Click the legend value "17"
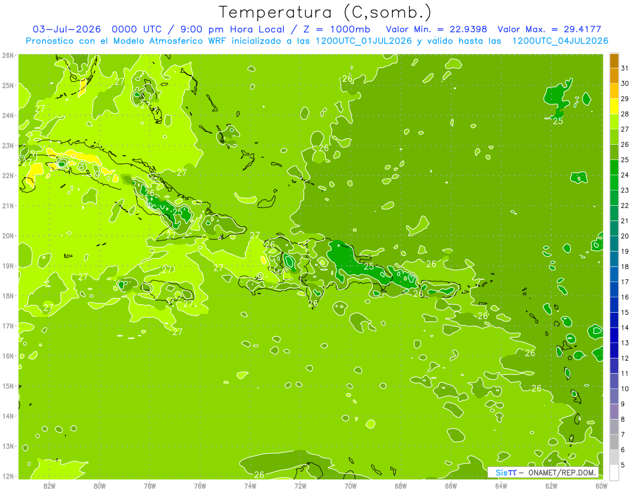This screenshot has height=493, width=639. tap(625, 281)
